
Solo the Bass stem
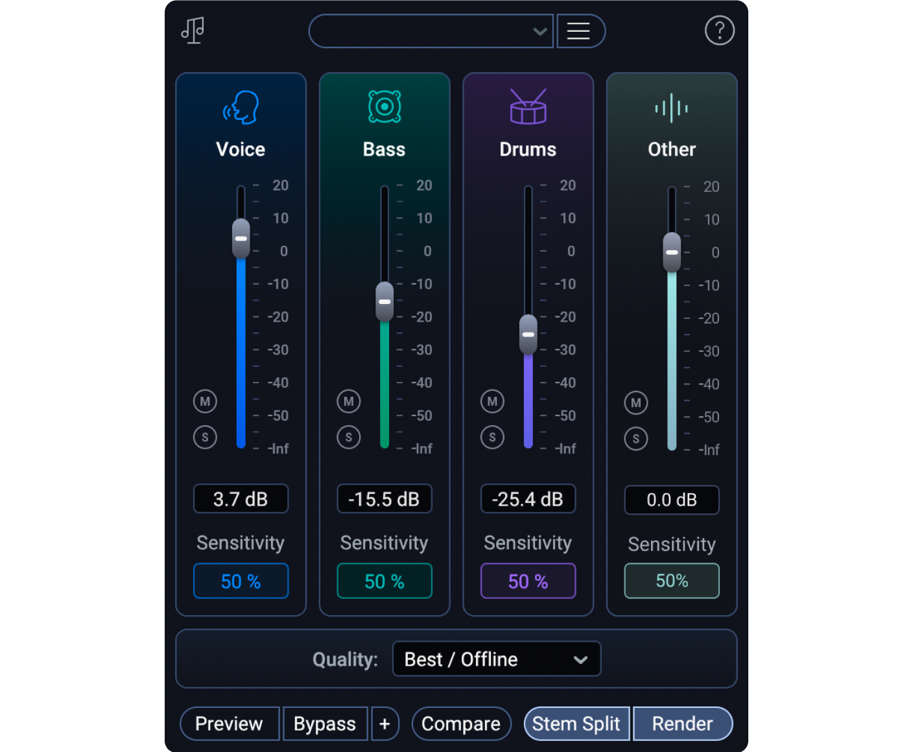point(348,437)
